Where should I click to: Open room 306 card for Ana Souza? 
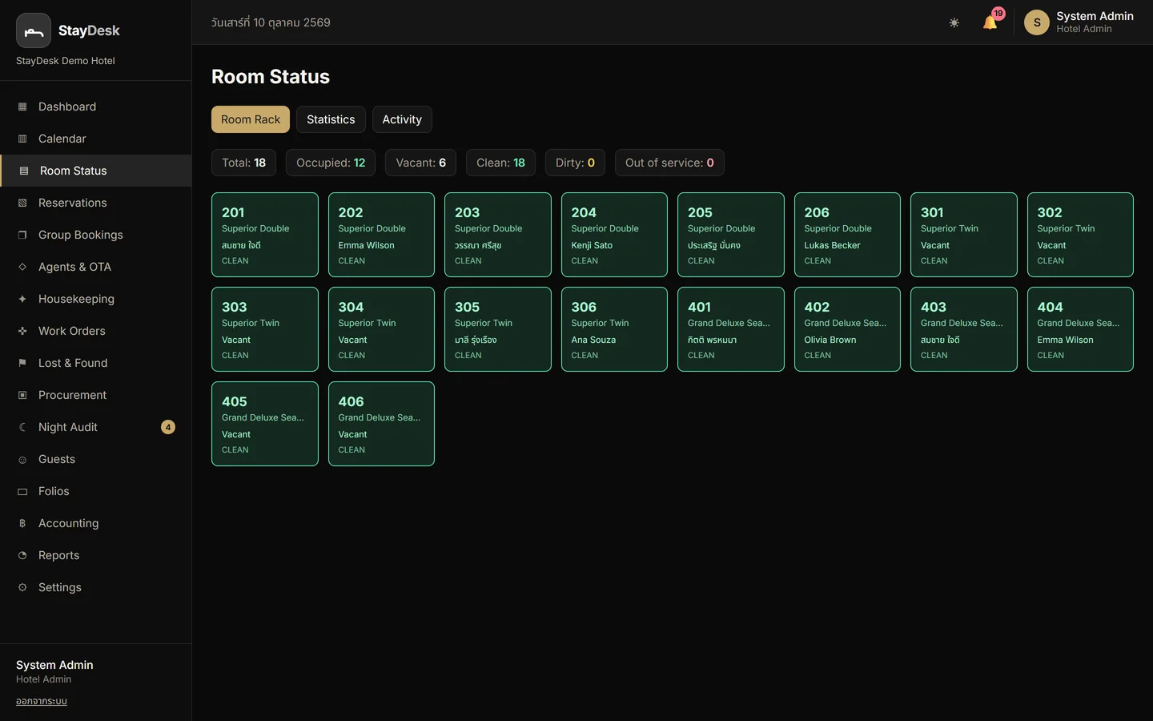[614, 329]
